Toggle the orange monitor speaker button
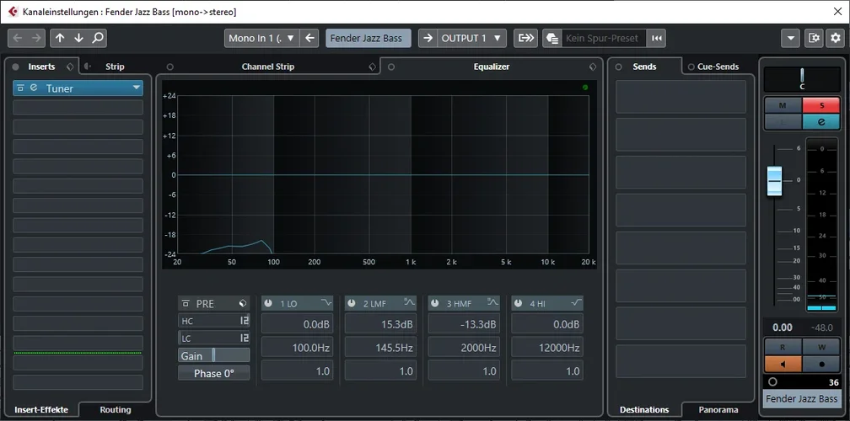The image size is (850, 421). click(x=783, y=364)
